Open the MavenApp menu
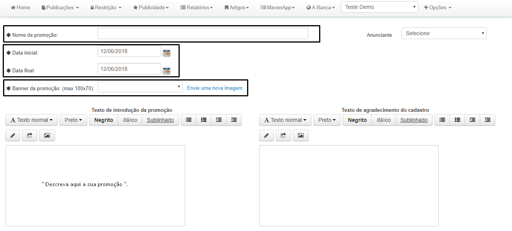 point(277,7)
